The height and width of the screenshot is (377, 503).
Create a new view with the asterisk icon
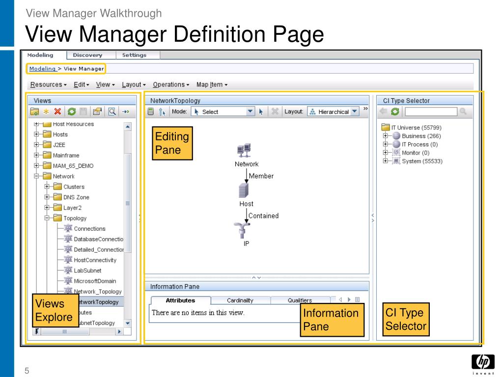pyautogui.click(x=46, y=111)
